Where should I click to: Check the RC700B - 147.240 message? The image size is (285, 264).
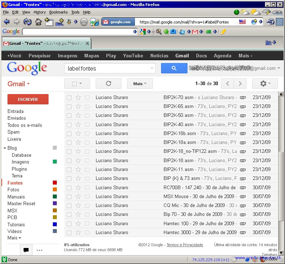pyautogui.click(x=69, y=188)
